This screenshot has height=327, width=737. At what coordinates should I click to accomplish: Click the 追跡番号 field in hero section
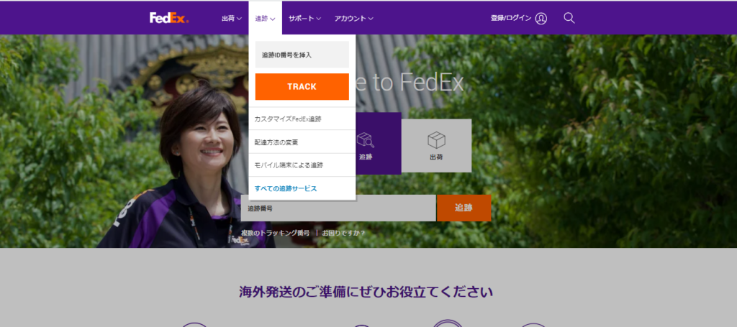(338, 208)
